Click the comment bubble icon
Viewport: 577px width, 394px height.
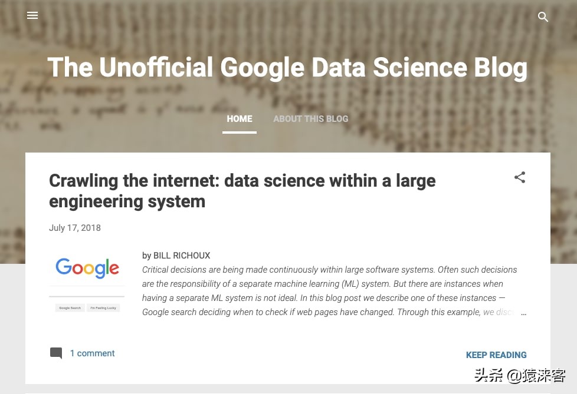click(x=56, y=353)
